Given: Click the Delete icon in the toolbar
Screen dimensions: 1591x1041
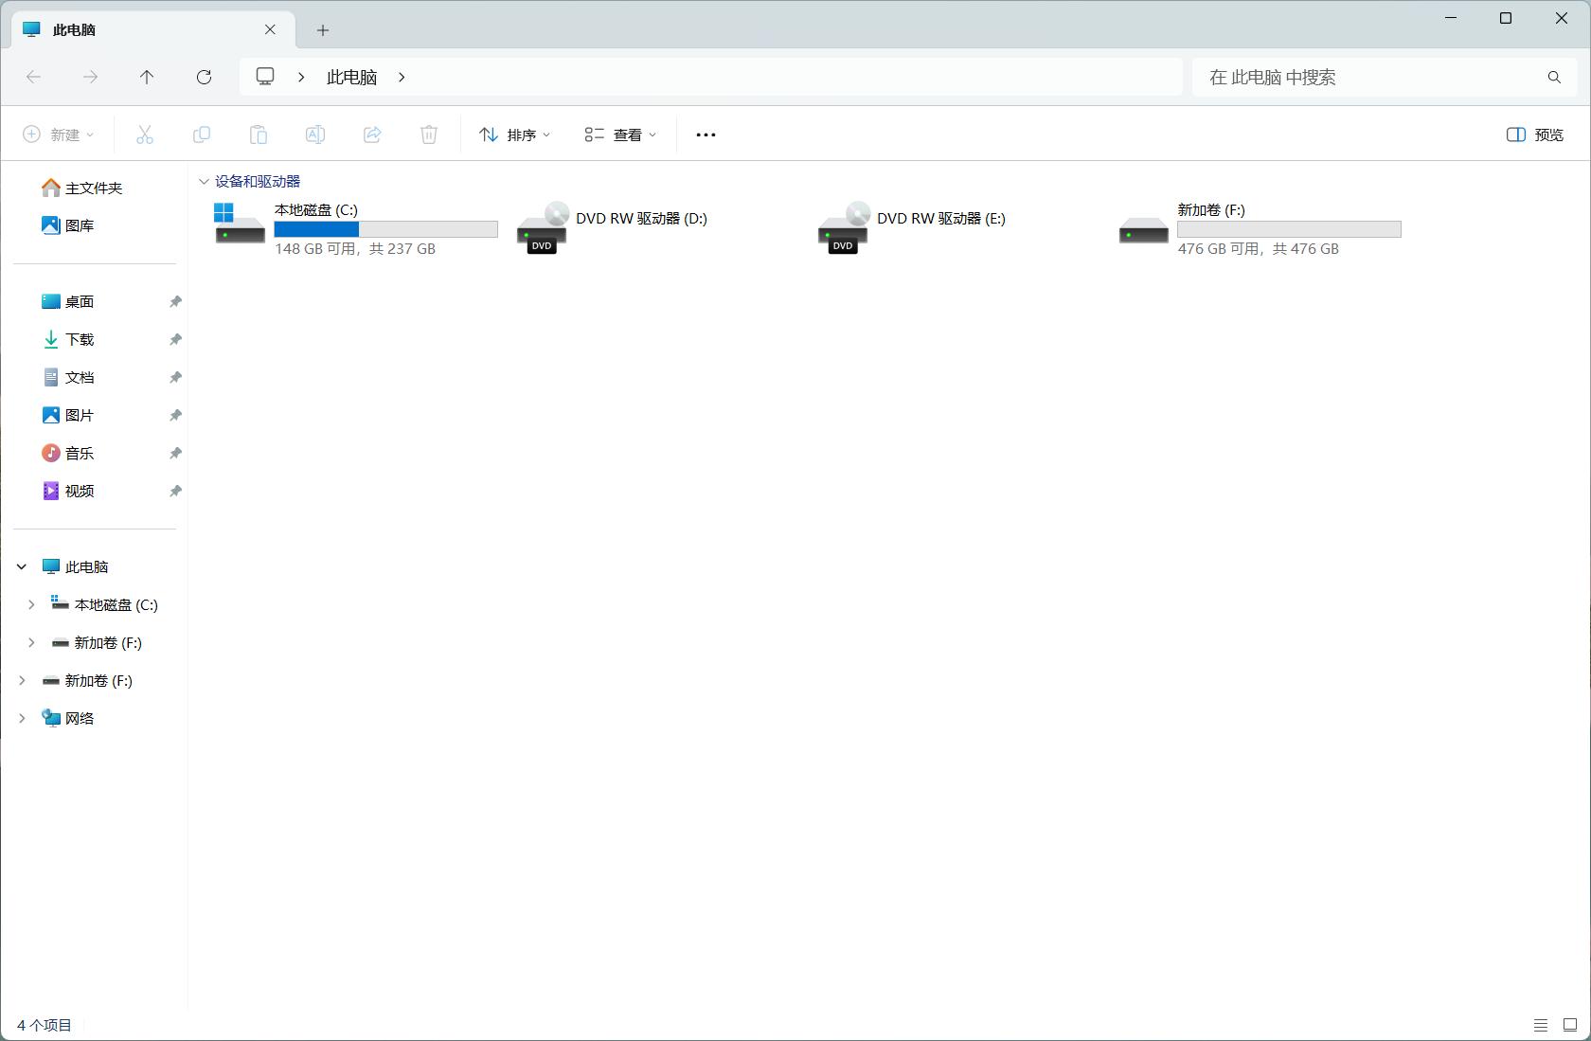Looking at the screenshot, I should point(428,135).
